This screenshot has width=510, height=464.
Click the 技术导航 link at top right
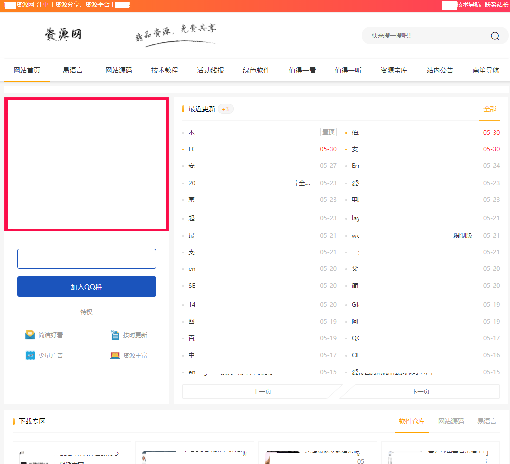click(467, 6)
